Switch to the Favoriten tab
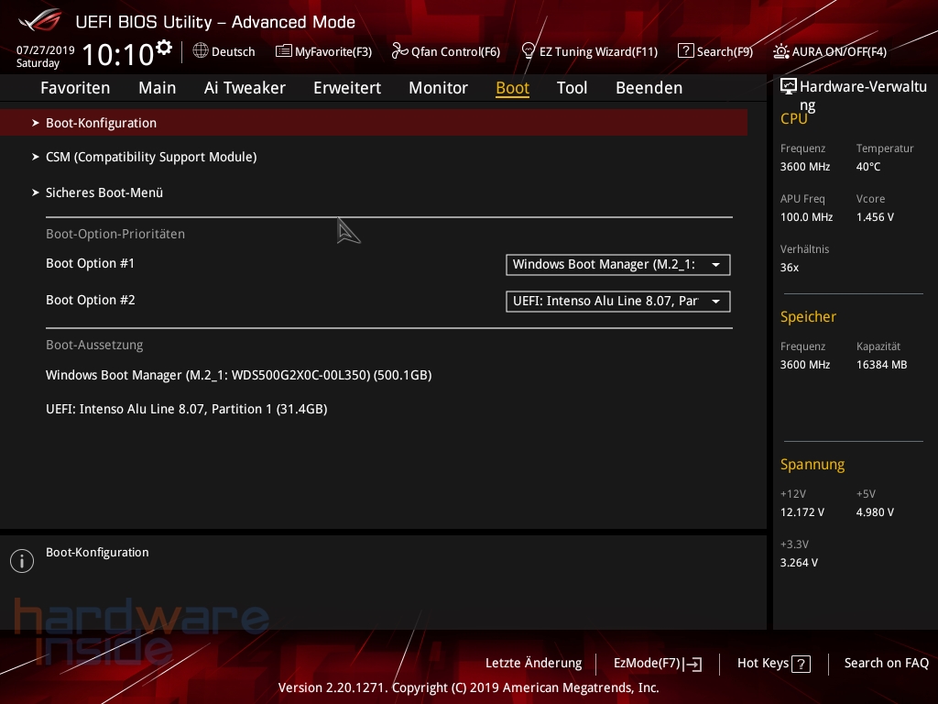This screenshot has width=938, height=704. [75, 88]
